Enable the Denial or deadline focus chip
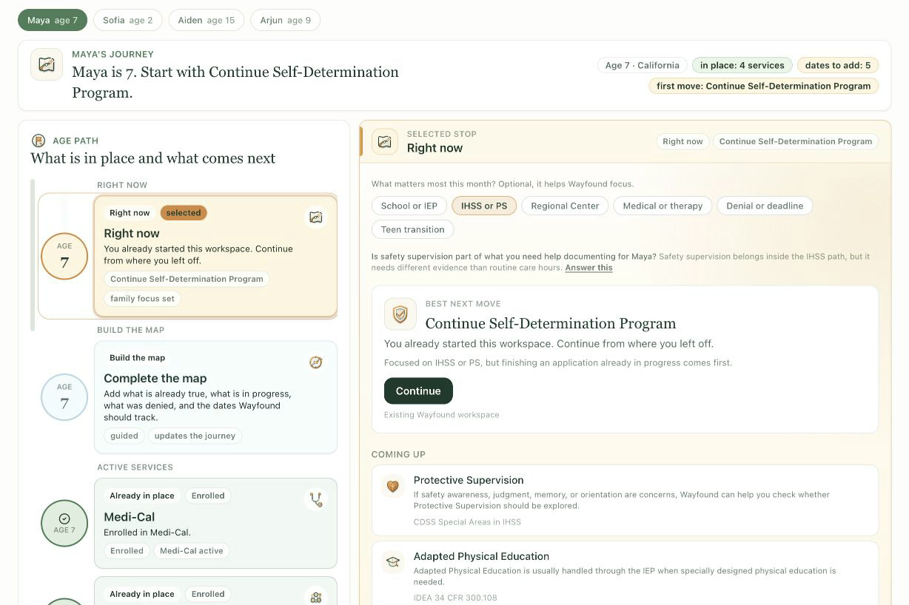909x605 pixels. [x=765, y=206]
